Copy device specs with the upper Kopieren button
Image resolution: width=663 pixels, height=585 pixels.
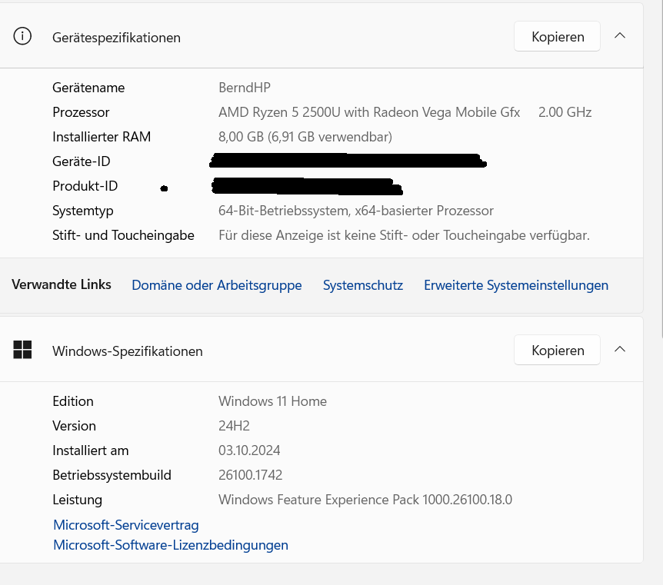tap(557, 36)
